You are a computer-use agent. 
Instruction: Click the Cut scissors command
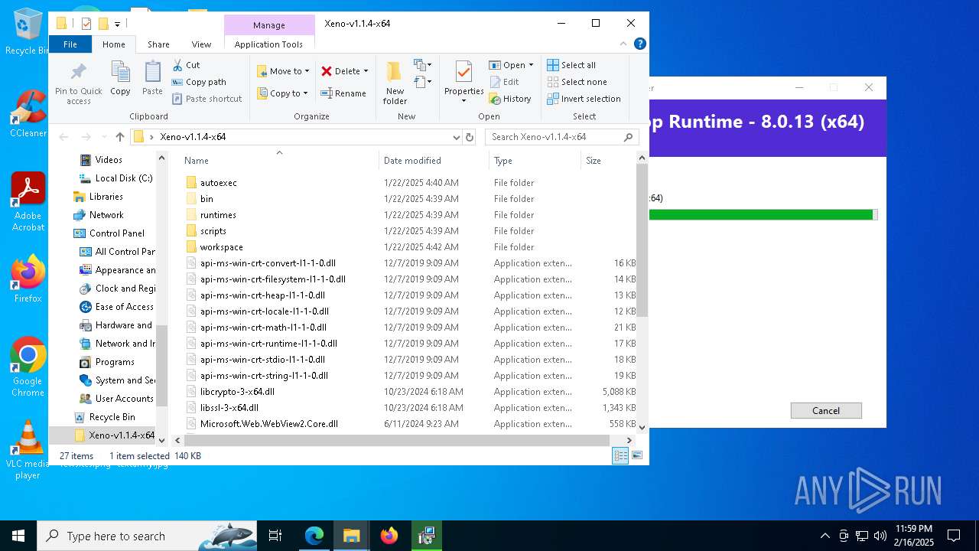[186, 65]
